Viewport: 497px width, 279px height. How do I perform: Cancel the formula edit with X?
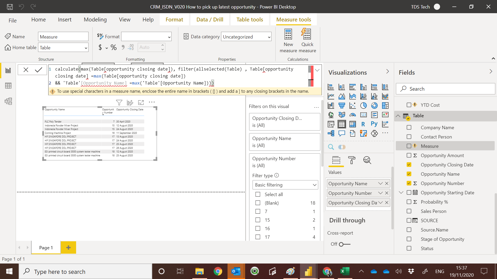point(26,70)
